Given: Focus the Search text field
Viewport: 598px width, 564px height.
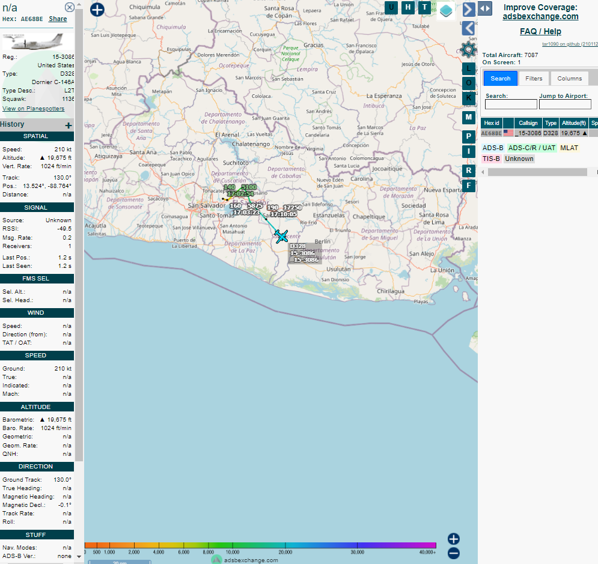Looking at the screenshot, I should tap(511, 105).
